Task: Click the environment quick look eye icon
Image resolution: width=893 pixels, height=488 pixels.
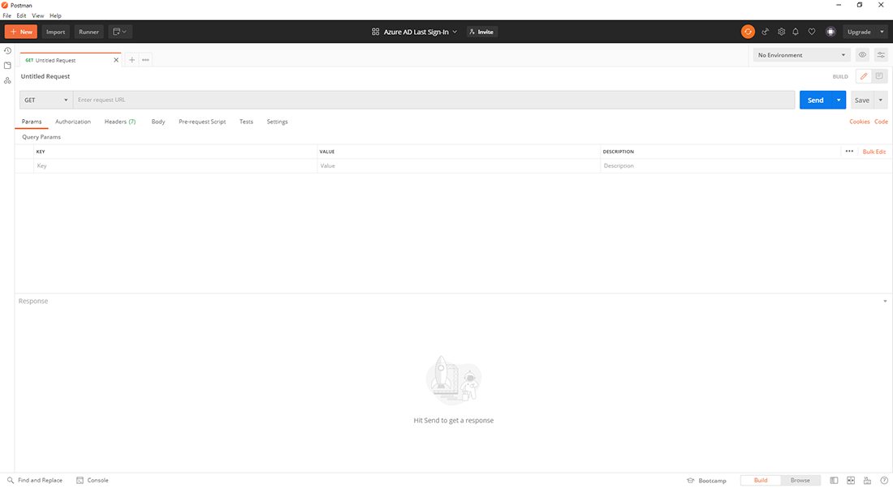Action: pyautogui.click(x=862, y=55)
